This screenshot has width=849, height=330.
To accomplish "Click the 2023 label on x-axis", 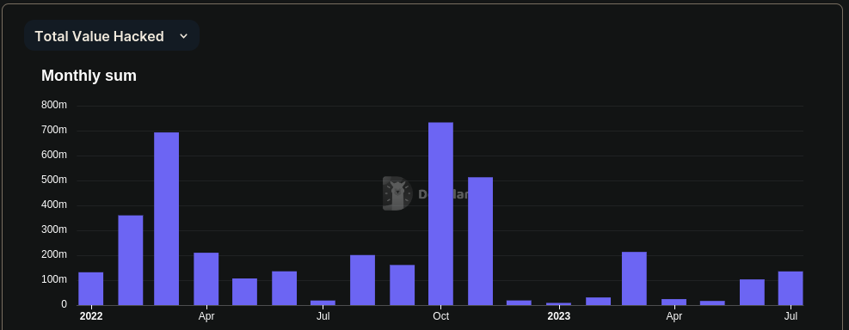I will coord(559,316).
